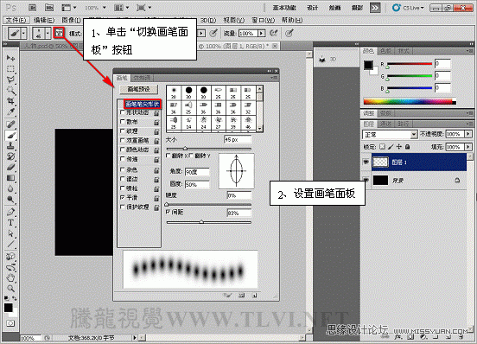Select the Zoom tool in toolbox

(10, 289)
